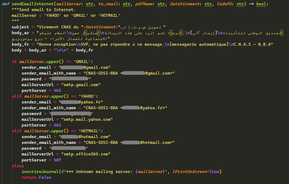
Task: Click the bool return type annotation
Action: tap(261, 4)
